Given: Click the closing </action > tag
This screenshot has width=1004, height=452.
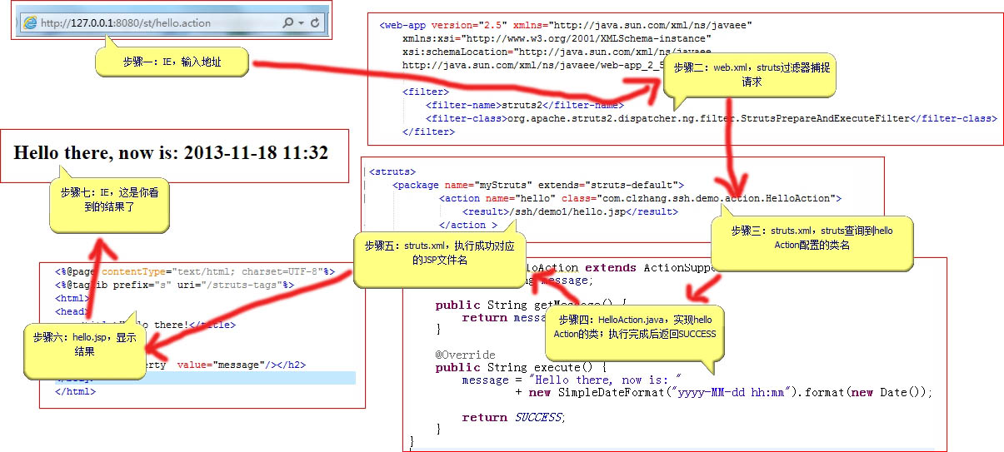Looking at the screenshot, I should 468,225.
